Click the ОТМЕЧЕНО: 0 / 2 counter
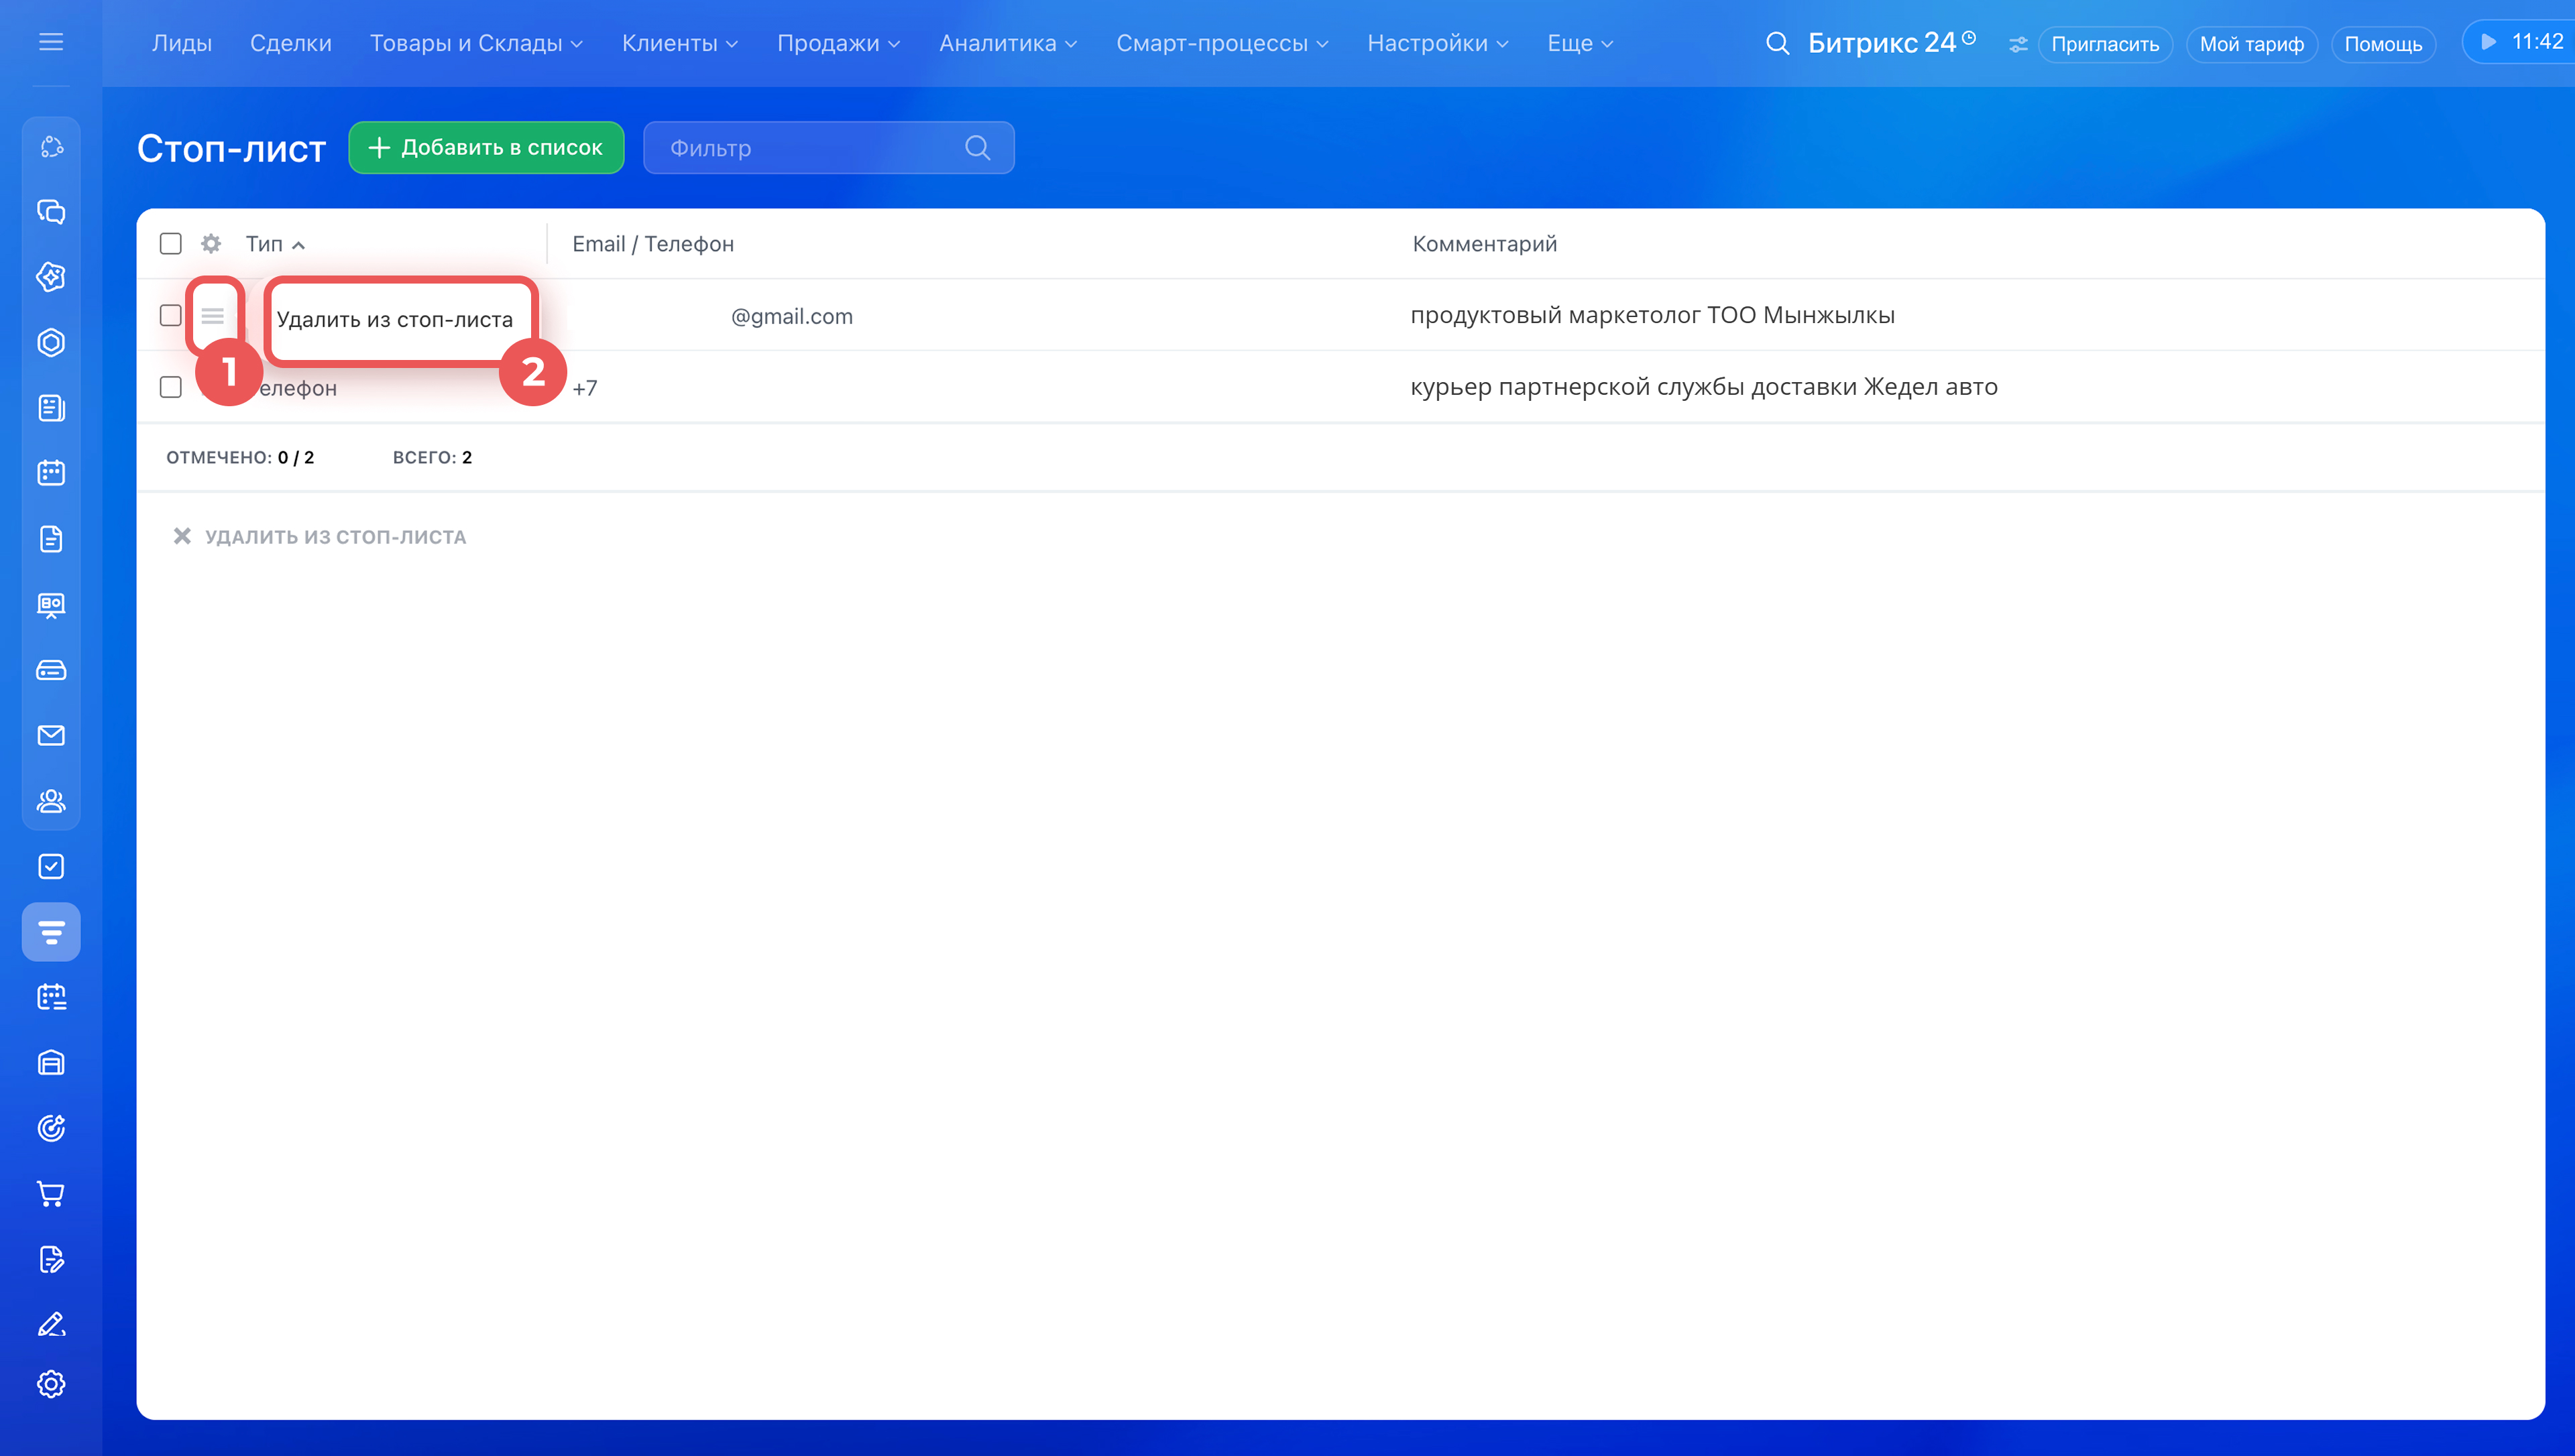Viewport: 2575px width, 1456px height. click(x=240, y=457)
